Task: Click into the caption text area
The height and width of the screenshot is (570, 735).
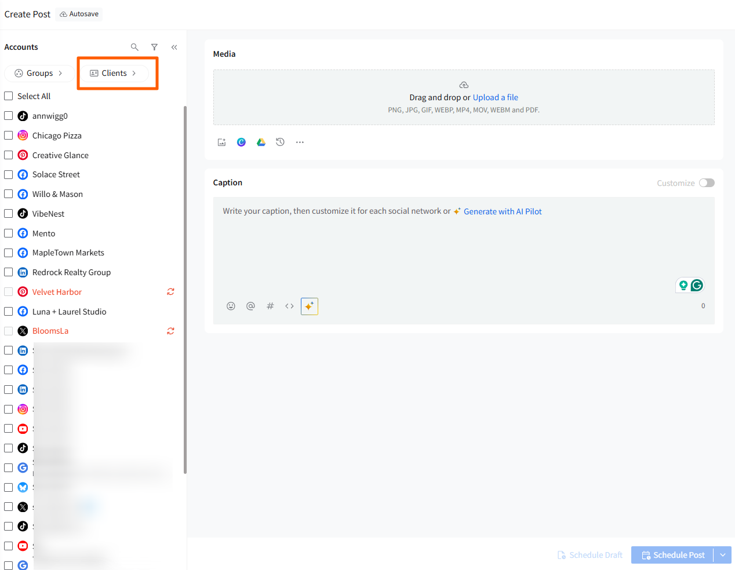Action: click(464, 249)
